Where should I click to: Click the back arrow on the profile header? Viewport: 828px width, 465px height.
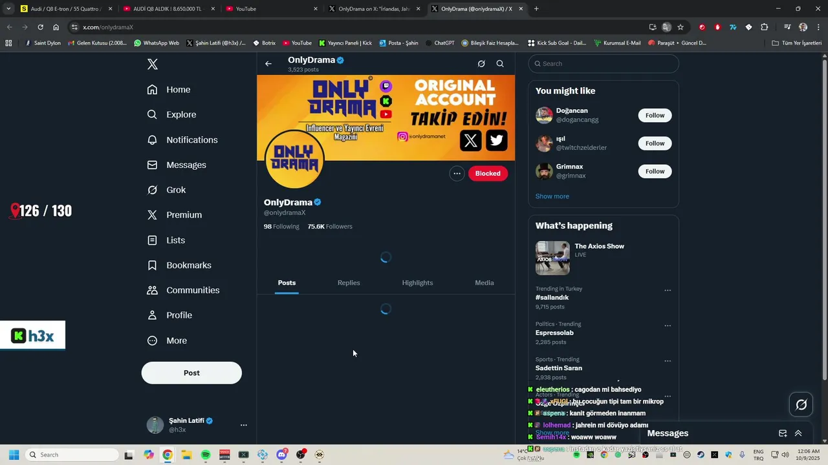[x=268, y=63]
